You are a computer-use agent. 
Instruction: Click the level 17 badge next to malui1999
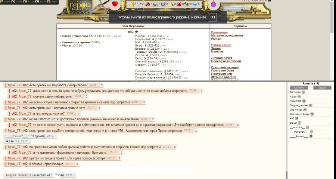(x=304, y=101)
